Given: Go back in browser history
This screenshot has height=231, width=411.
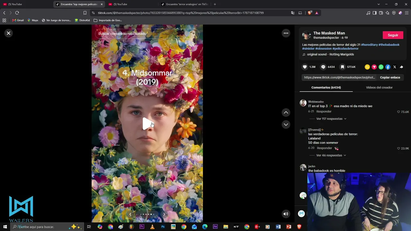Looking at the screenshot, I should click(x=4, y=13).
